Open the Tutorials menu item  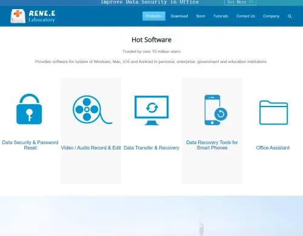[x=221, y=16]
